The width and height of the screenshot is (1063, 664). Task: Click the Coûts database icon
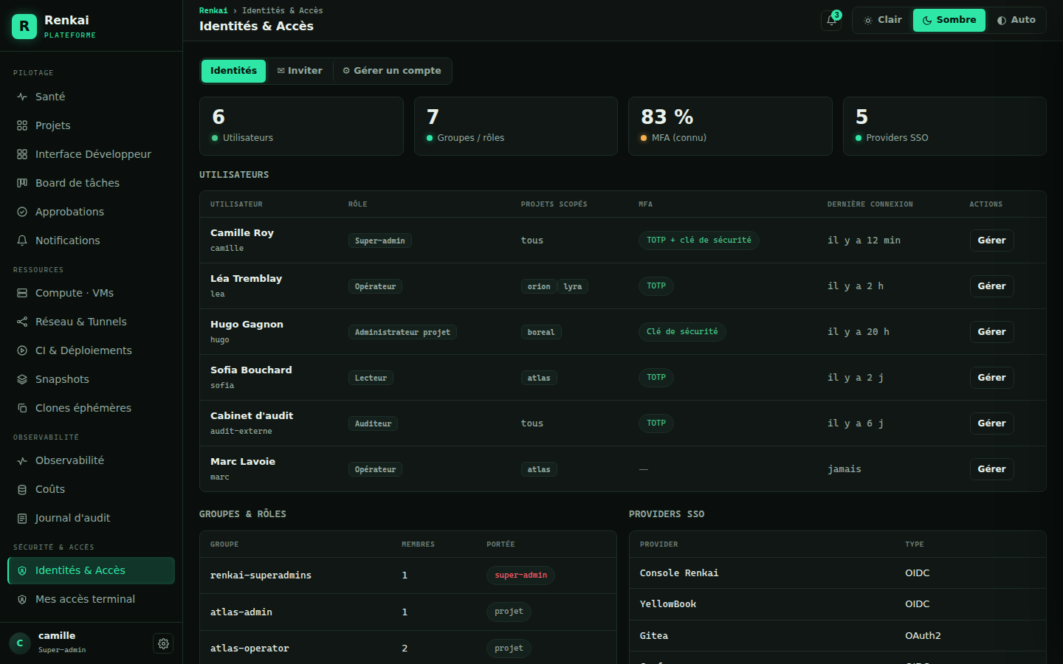pyautogui.click(x=22, y=489)
